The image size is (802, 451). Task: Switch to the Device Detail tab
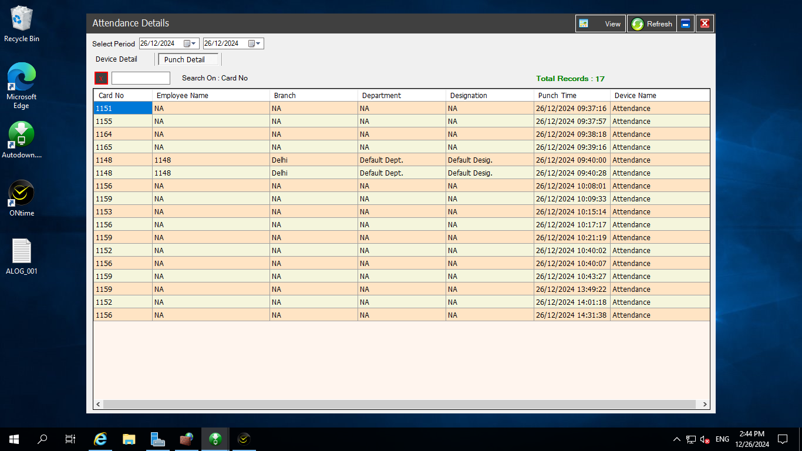tap(116, 59)
